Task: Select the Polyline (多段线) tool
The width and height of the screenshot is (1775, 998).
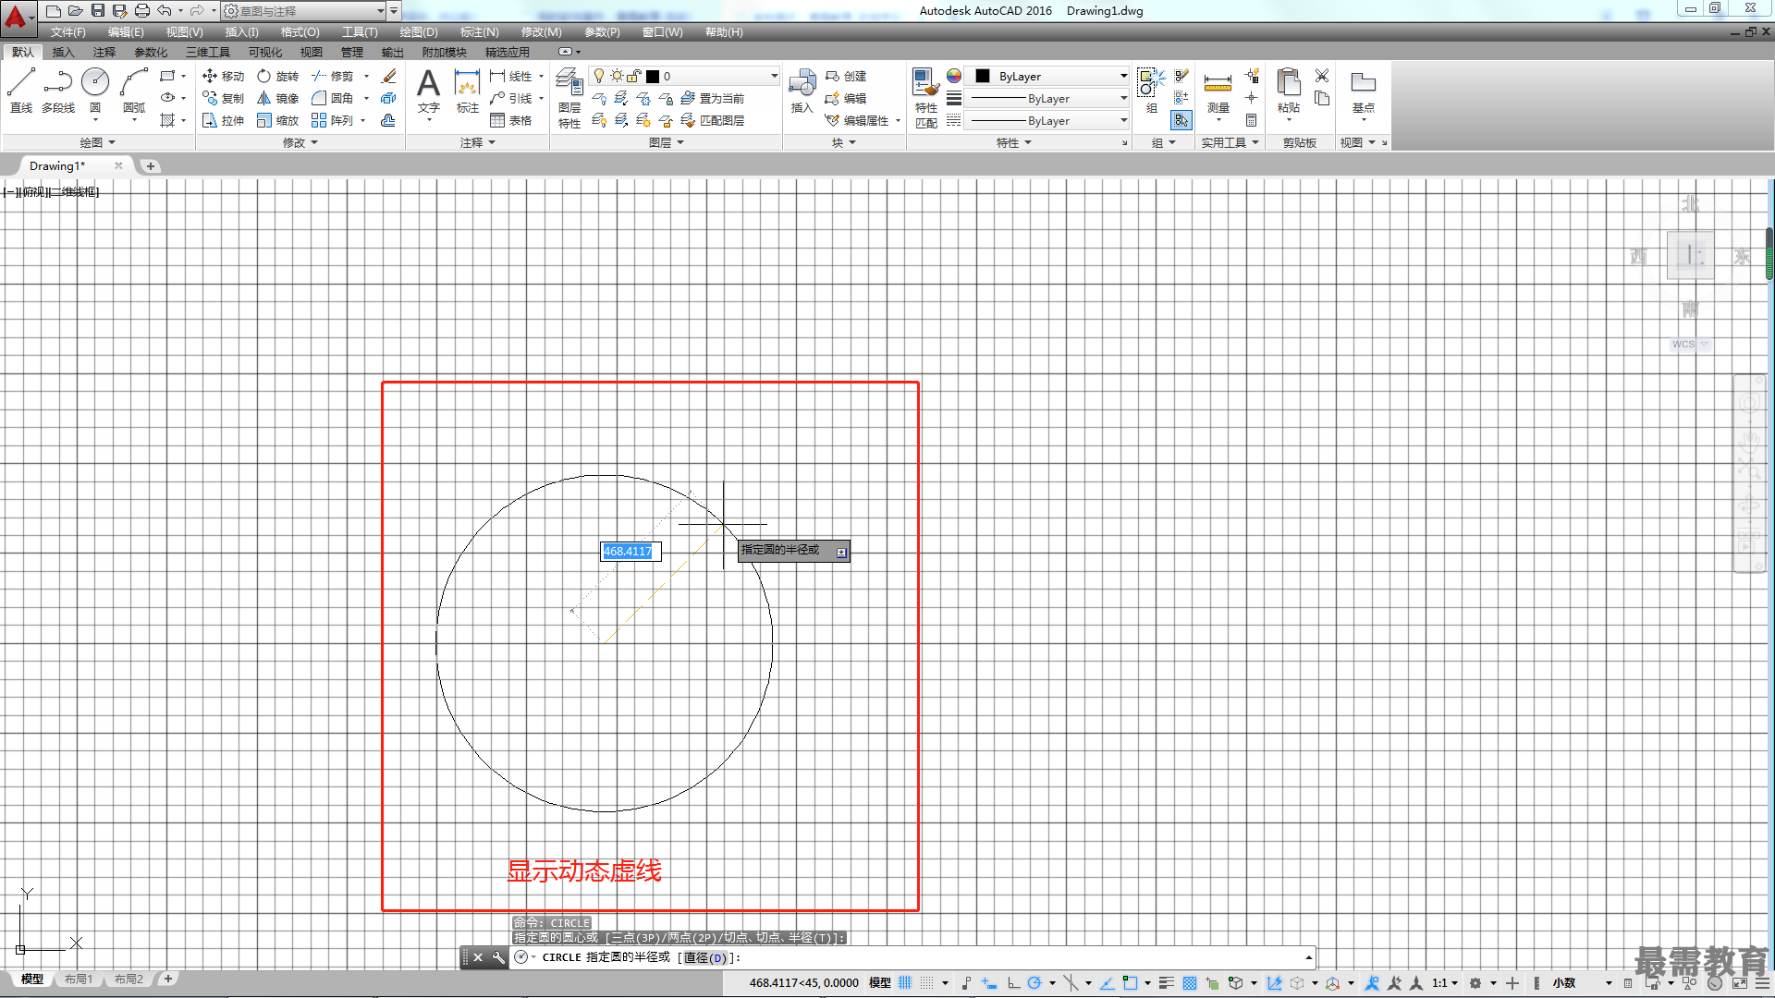Action: 57,91
